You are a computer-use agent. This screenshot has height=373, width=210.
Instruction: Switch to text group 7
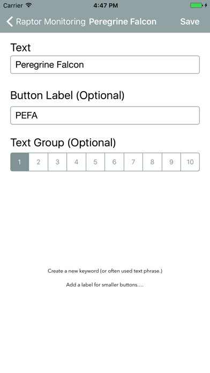point(133,162)
